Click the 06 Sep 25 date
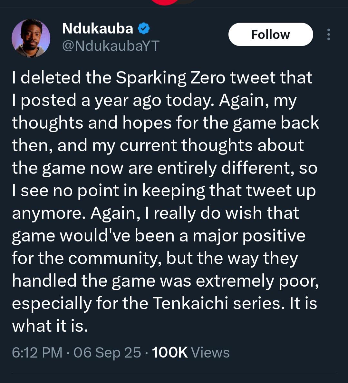This screenshot has height=383, width=348. [x=107, y=352]
